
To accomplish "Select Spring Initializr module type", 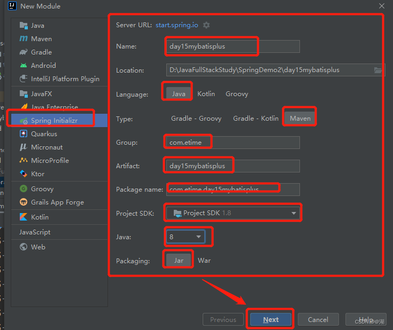I will [59, 121].
